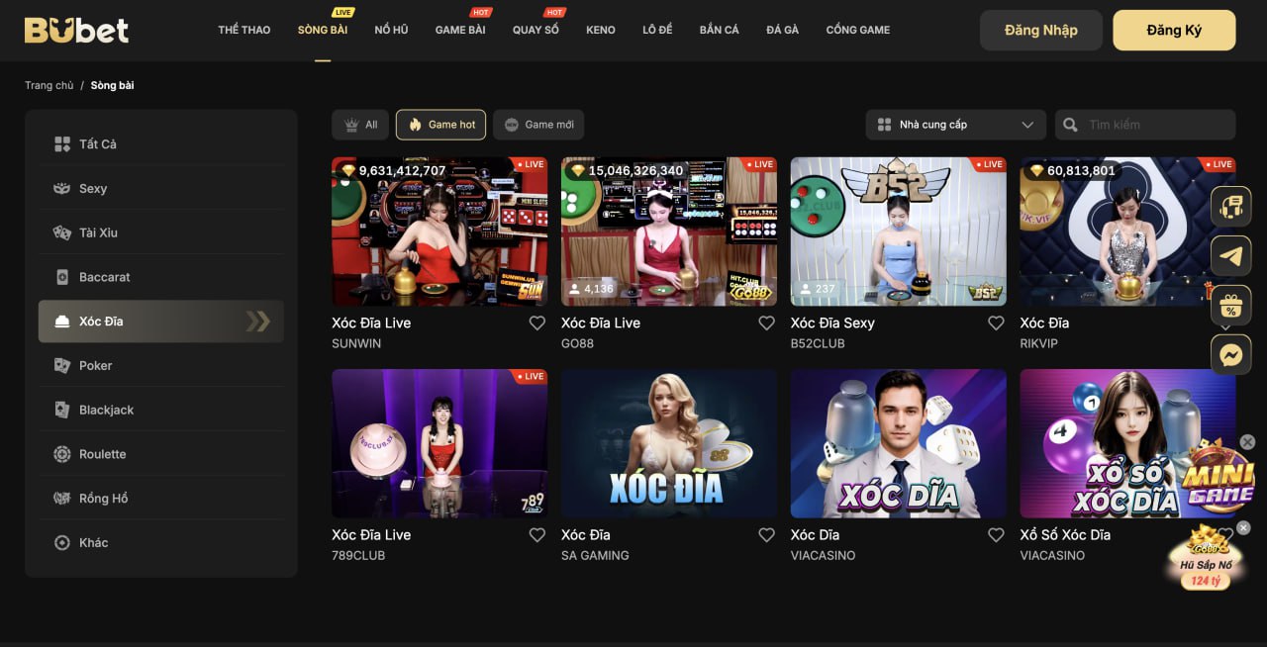Click the Xổ Số Xóc Dĩa title

coord(1065,534)
